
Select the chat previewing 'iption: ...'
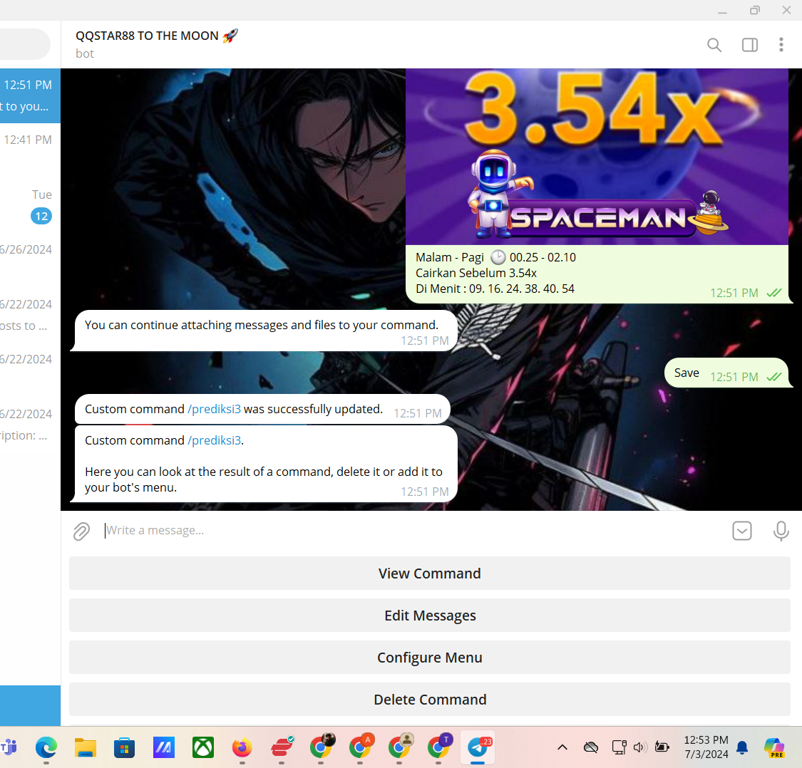[30, 424]
